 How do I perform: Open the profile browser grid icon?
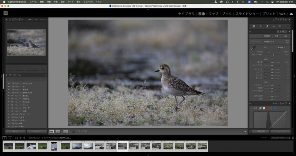coord(287,42)
